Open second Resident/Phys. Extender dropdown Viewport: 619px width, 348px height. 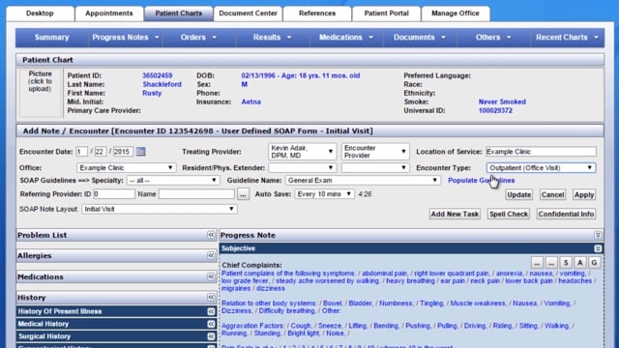[x=375, y=167]
